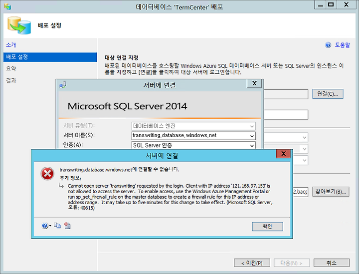The height and width of the screenshot is (274, 359).
Task: Select 소개 step in wizard sidebar
Action: [11, 45]
